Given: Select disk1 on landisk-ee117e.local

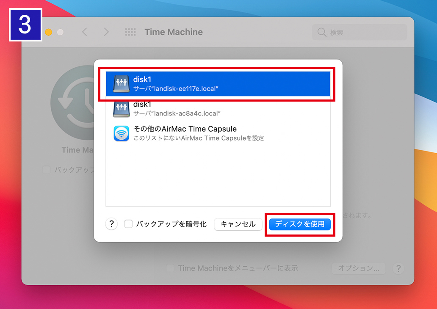Looking at the screenshot, I should [218, 84].
